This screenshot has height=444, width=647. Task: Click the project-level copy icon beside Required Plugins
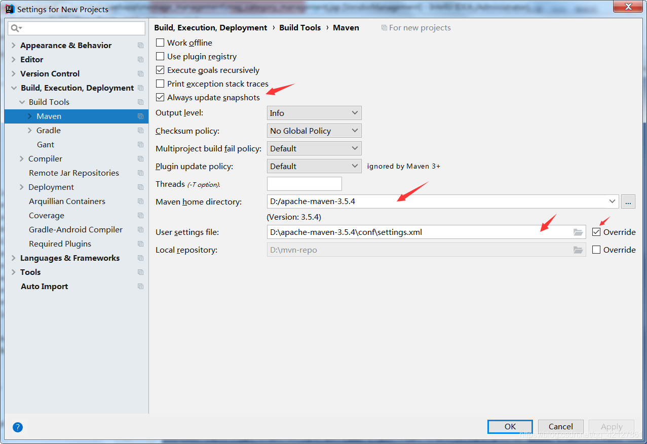(140, 244)
